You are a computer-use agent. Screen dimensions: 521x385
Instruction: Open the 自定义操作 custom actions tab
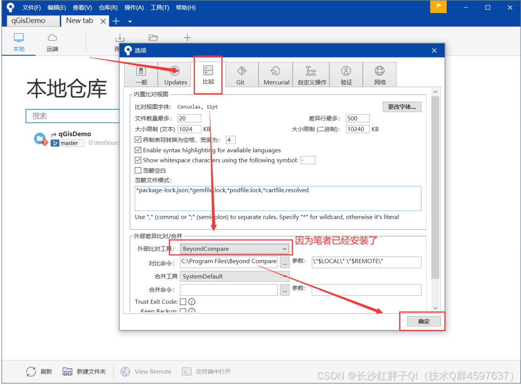(312, 75)
